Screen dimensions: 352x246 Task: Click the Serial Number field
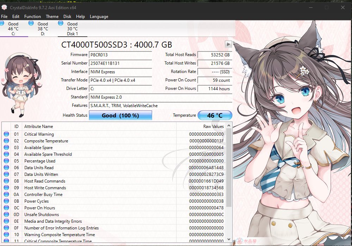coord(120,63)
